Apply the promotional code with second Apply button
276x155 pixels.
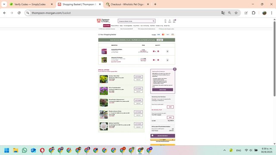pyautogui.click(x=170, y=118)
